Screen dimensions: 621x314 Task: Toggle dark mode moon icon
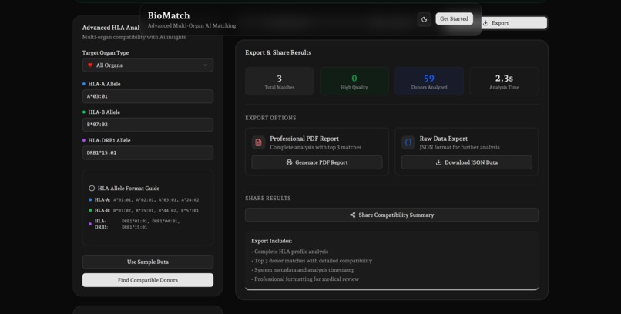click(x=425, y=19)
